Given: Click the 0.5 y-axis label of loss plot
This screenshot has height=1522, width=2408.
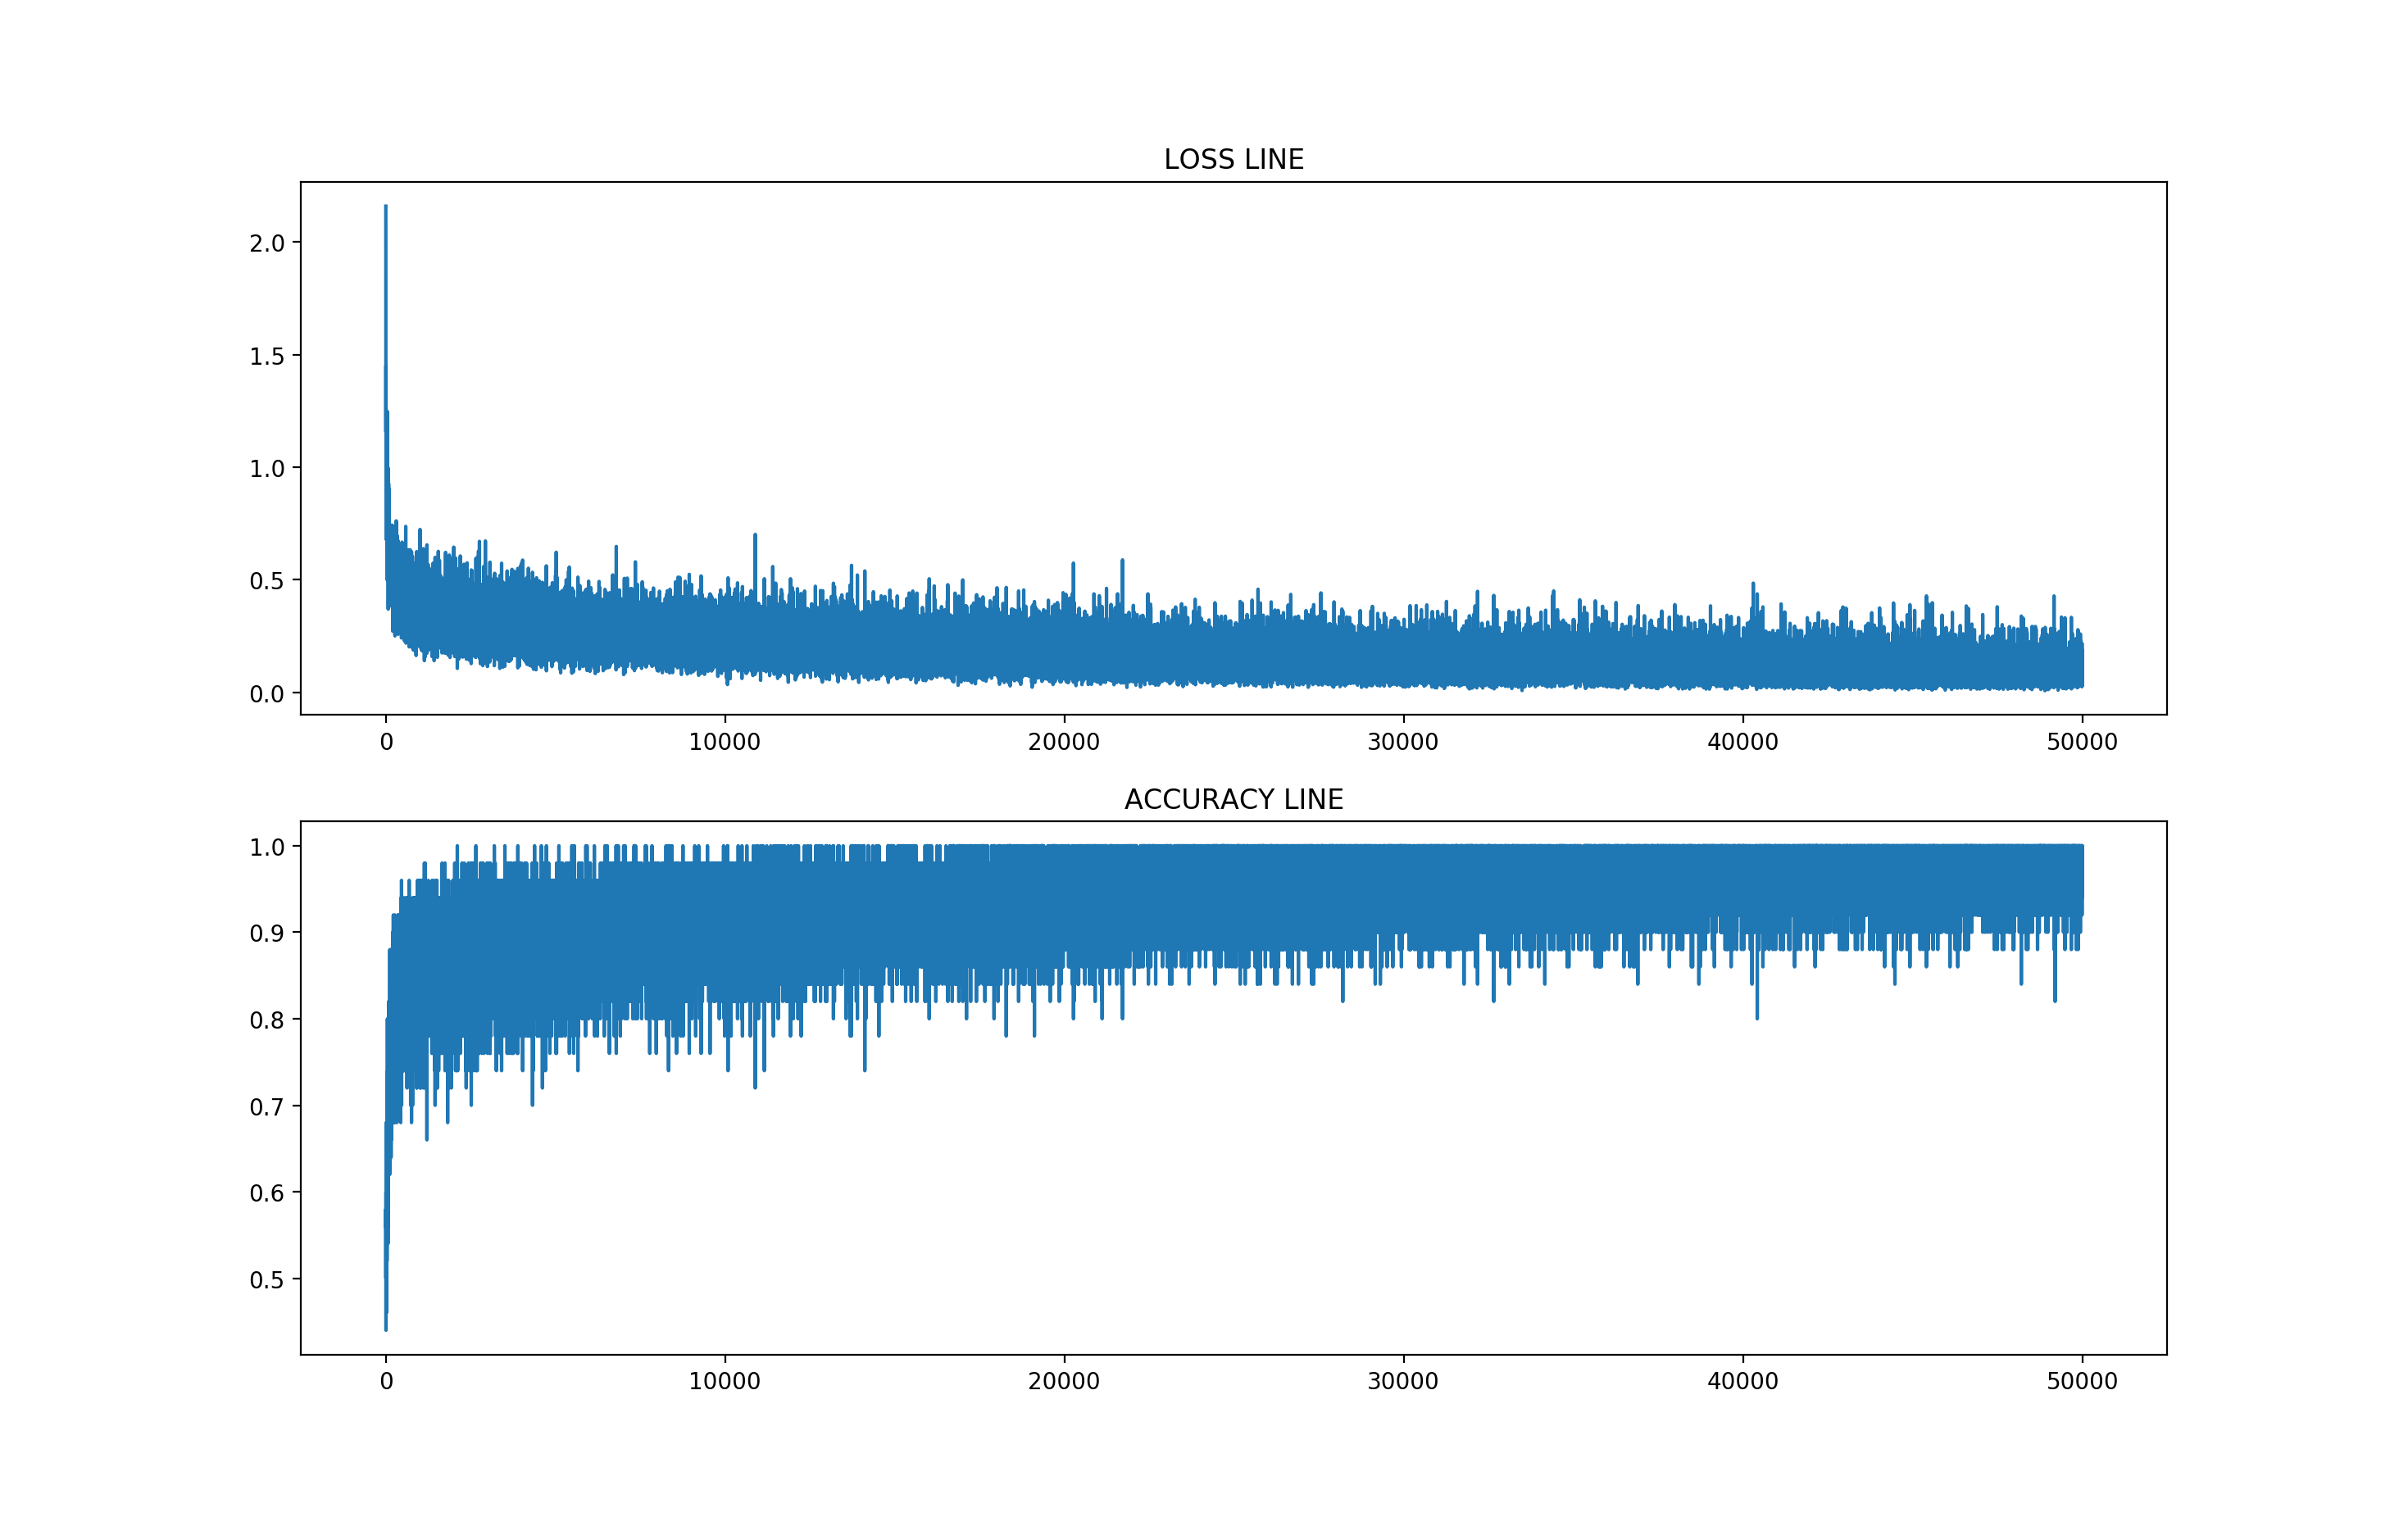Looking at the screenshot, I should click(x=267, y=581).
